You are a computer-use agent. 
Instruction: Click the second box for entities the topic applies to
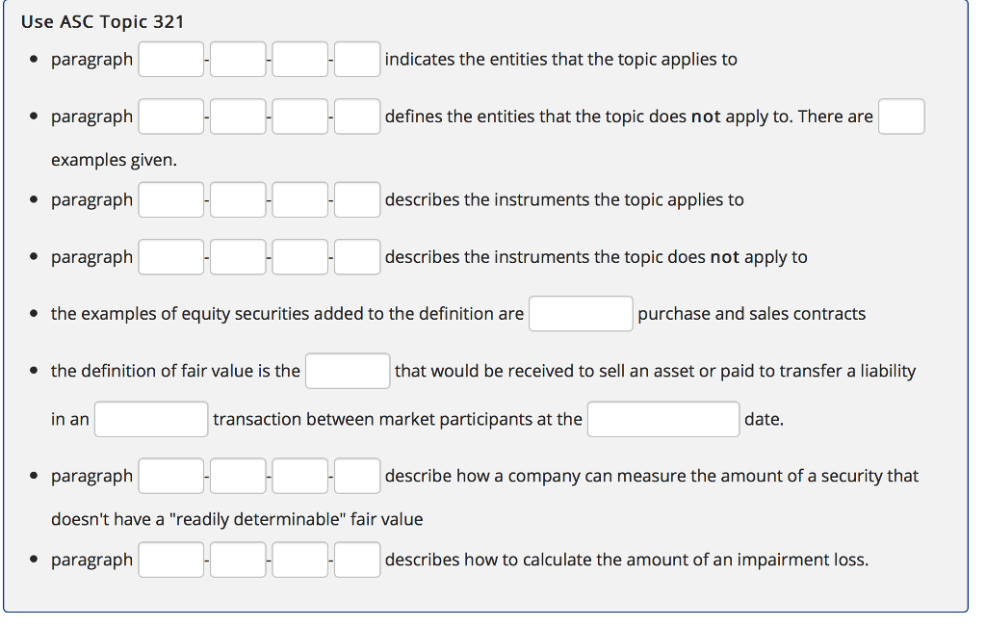[237, 59]
